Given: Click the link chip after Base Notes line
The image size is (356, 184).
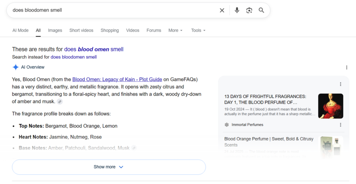Looking at the screenshot, I should 134,148.
